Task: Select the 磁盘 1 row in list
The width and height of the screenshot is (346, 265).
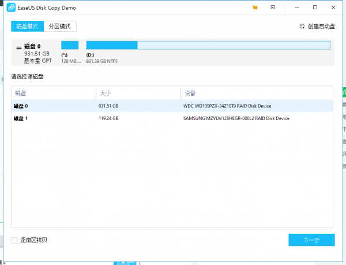Action: [x=172, y=118]
